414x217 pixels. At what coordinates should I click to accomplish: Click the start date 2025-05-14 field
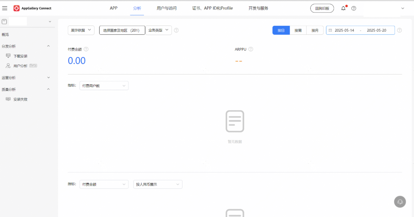pyautogui.click(x=344, y=30)
